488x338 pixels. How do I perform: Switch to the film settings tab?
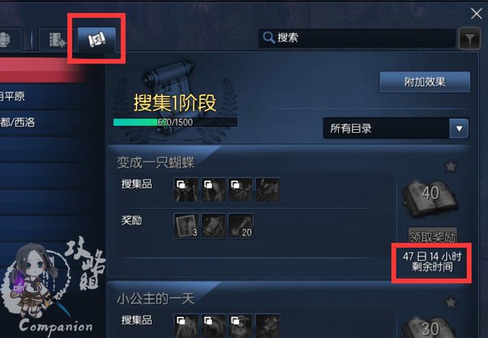click(57, 40)
